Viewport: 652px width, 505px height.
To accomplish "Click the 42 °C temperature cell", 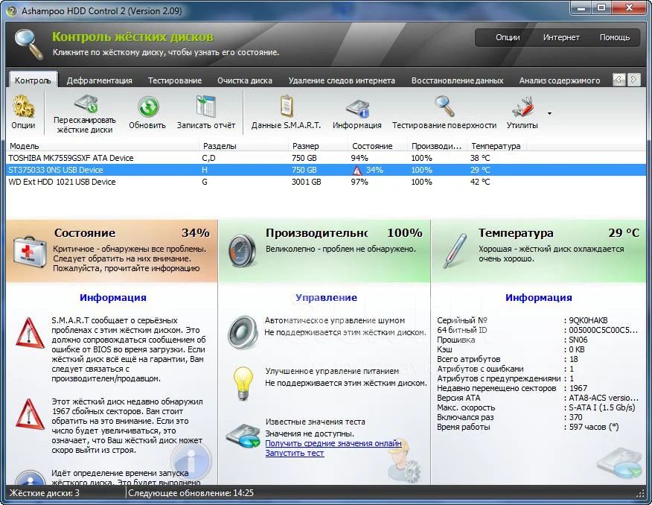I will 480,182.
